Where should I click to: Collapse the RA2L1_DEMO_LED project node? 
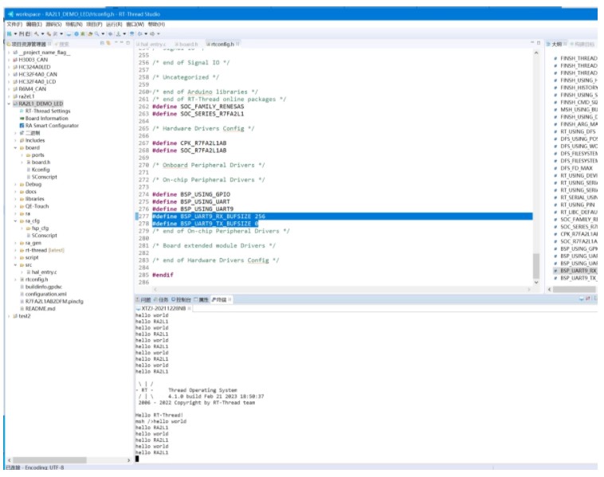click(9, 104)
